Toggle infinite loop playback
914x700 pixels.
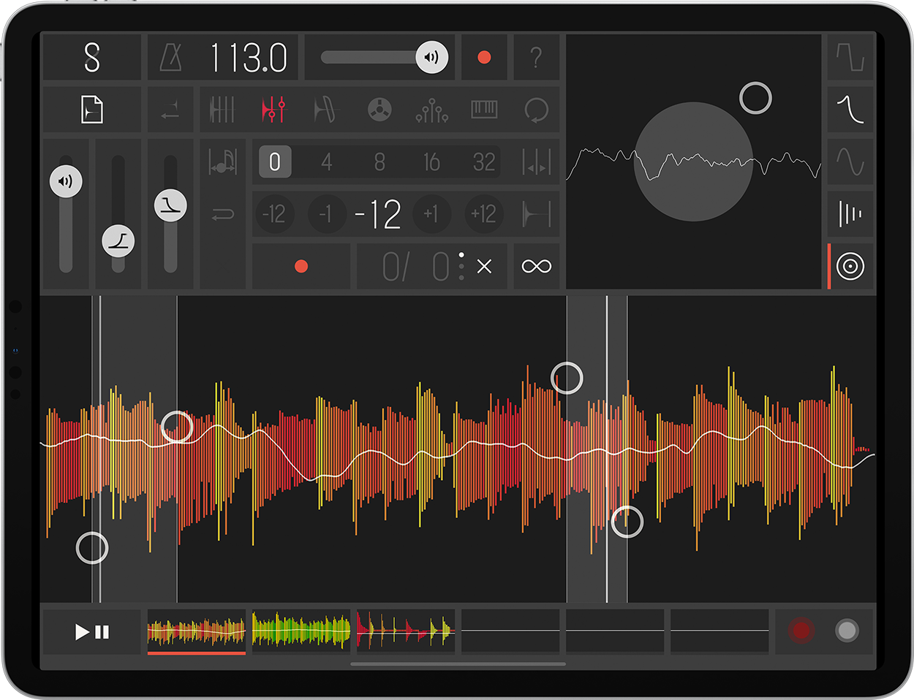tap(536, 266)
